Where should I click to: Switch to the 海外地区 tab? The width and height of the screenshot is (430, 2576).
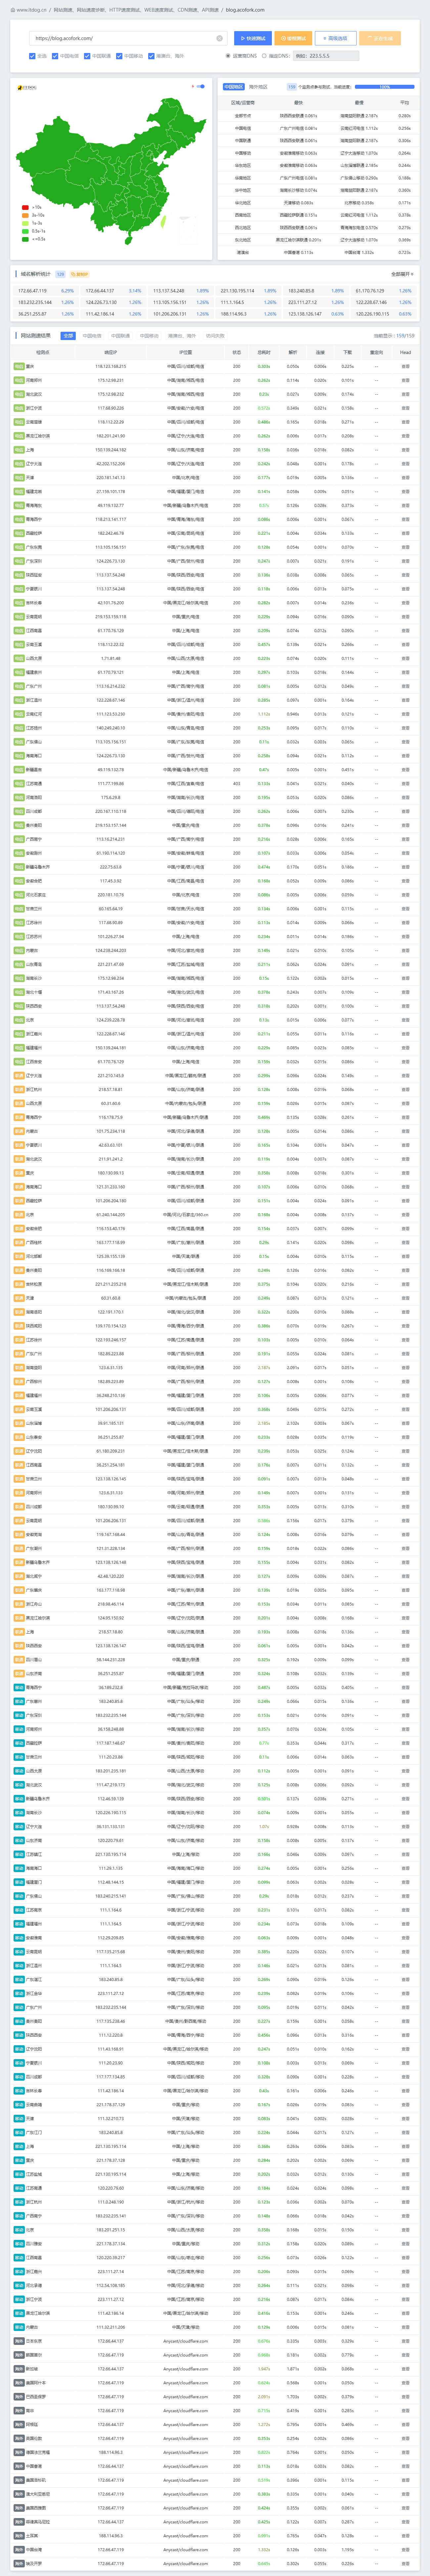(258, 87)
